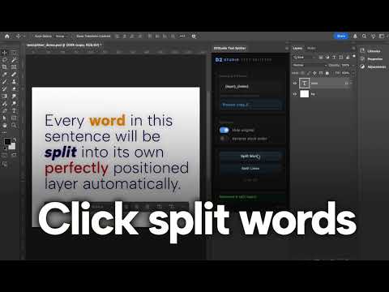The width and height of the screenshot is (389, 292).
Task: Swap foreground and background colors arrow
Action: point(14,140)
